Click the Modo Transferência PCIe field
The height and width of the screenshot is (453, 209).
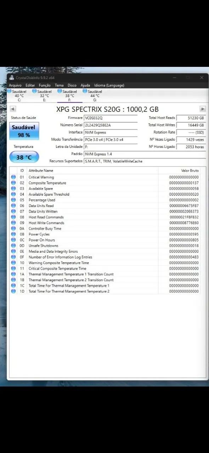point(111,139)
